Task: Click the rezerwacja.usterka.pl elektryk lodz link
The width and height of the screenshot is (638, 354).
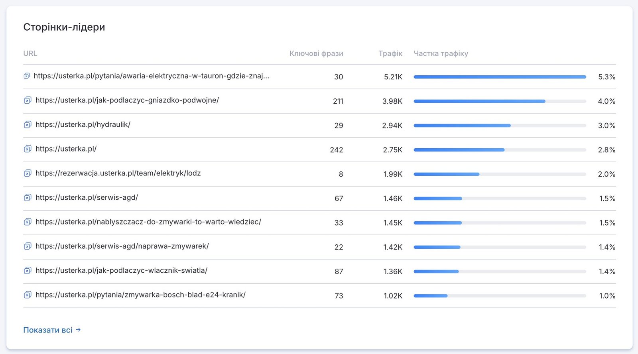Action: coord(118,173)
